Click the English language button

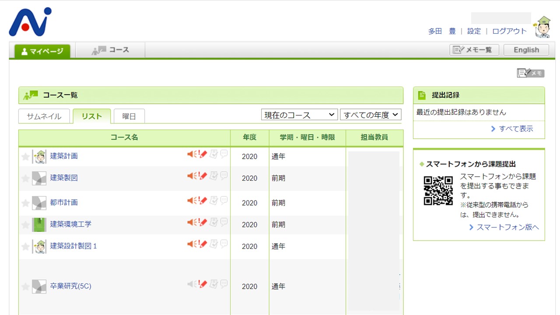point(526,50)
